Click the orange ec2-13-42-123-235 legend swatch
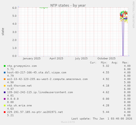Image resolution: width=136 pixels, height=125 pixels. [5, 79]
